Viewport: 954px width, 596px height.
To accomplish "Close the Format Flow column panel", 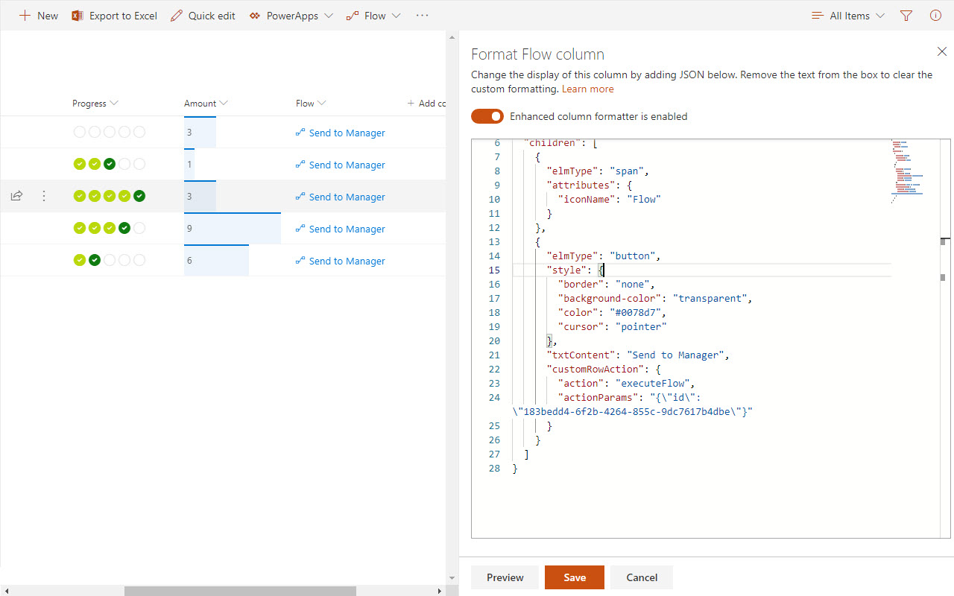I will pos(941,51).
